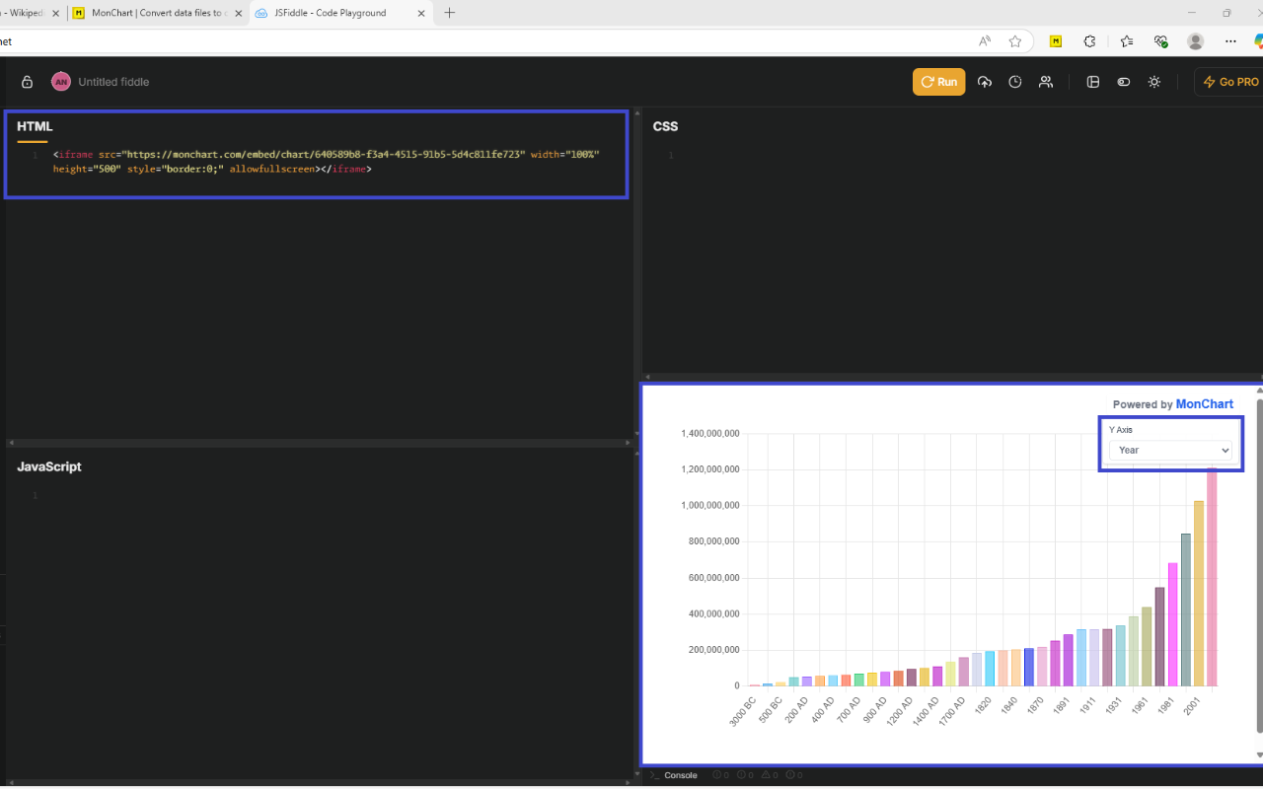
Task: Toggle the favorites star in the address bar
Action: [1015, 40]
